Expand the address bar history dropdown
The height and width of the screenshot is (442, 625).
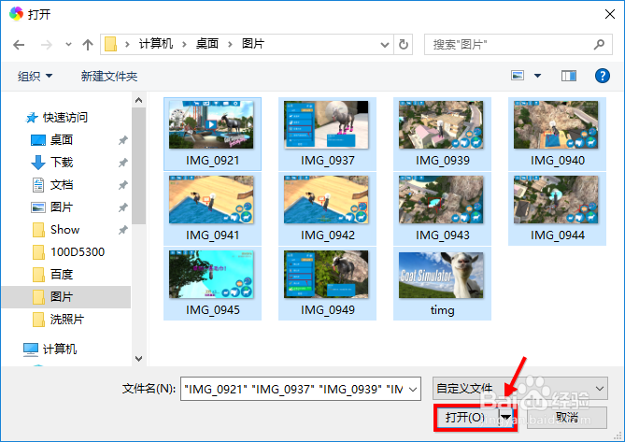(385, 45)
